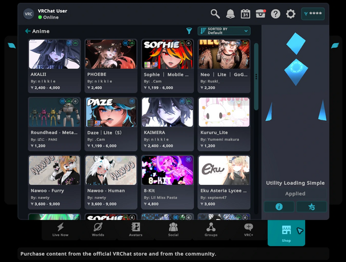Screen dimensions: 346x262
Task: Click "By: .Cam" under Daze Lite
Action: click(x=96, y=139)
